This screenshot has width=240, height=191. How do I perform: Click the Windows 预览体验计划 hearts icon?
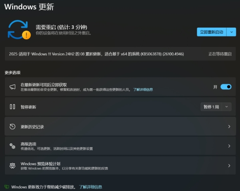12,166
